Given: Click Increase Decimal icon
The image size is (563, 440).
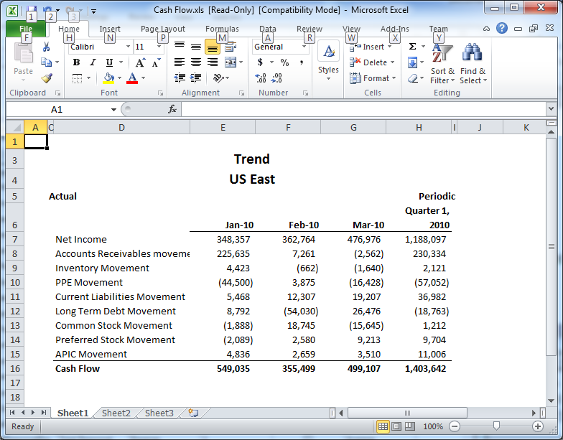Looking at the screenshot, I should (260, 78).
